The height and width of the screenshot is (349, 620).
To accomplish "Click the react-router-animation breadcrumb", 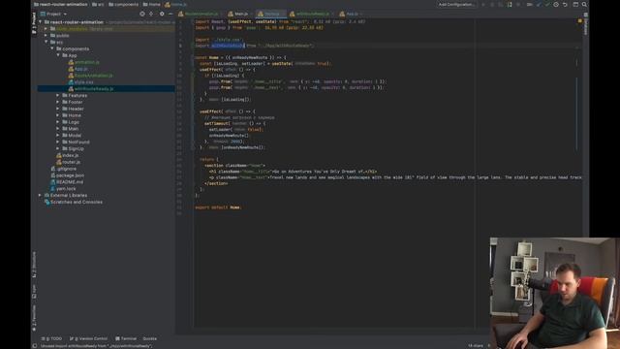I will click(x=61, y=4).
